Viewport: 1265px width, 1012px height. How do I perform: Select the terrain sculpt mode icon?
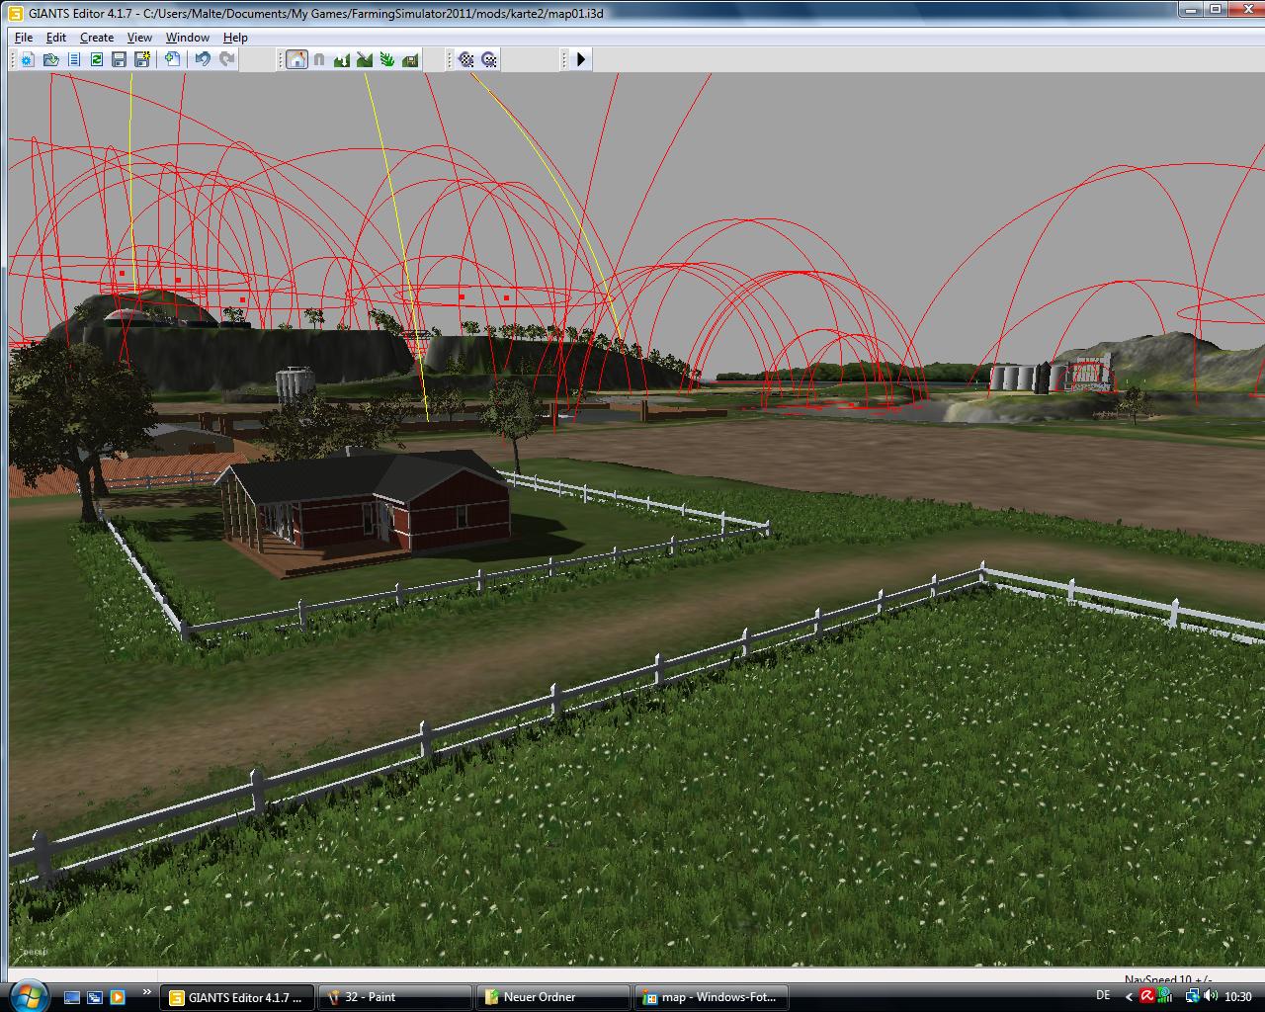(x=342, y=59)
